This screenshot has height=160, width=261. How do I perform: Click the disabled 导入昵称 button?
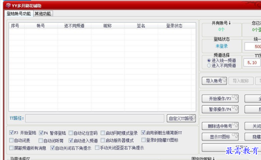[241, 81]
